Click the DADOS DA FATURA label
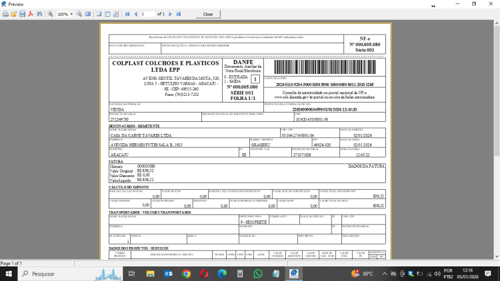Screen dimensions: 500x281 [x=366, y=166]
